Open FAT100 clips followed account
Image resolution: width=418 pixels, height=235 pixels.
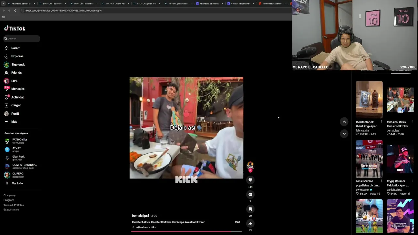pos(20,141)
